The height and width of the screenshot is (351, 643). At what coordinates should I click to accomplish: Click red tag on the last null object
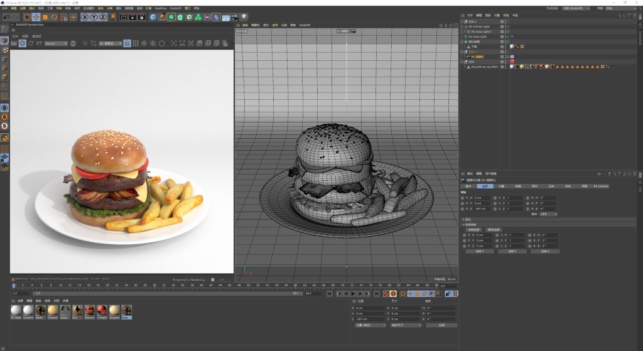coord(512,62)
